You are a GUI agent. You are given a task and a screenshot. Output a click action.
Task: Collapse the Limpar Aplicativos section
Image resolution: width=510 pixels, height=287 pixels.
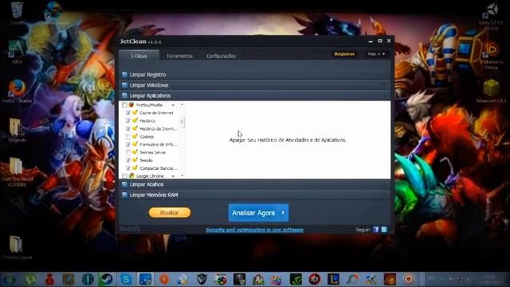255,96
